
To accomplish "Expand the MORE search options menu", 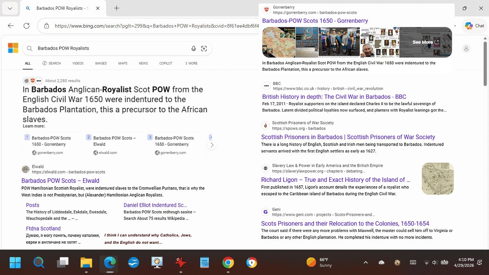I will (x=191, y=63).
